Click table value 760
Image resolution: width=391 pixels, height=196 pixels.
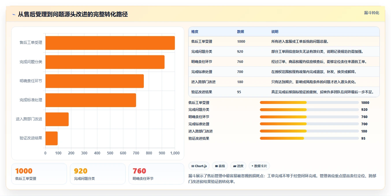[240, 62]
